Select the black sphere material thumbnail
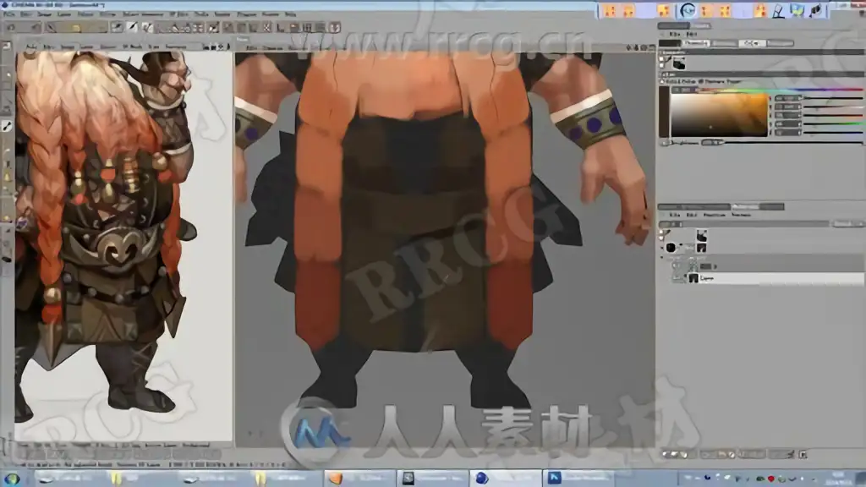Screen dimensions: 866x487 (671, 248)
